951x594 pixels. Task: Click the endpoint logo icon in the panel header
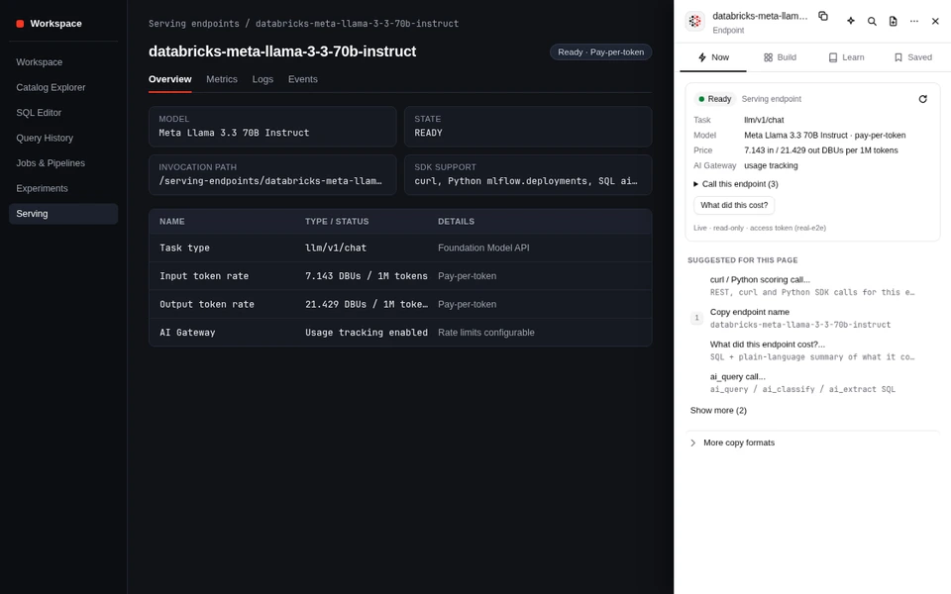pos(695,21)
